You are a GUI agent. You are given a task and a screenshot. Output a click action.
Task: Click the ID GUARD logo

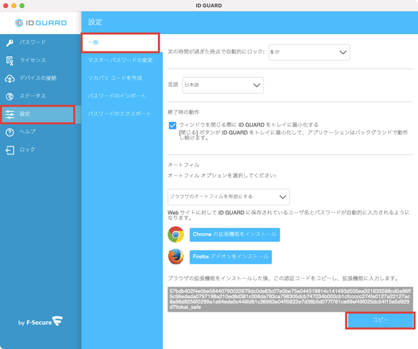(x=41, y=23)
